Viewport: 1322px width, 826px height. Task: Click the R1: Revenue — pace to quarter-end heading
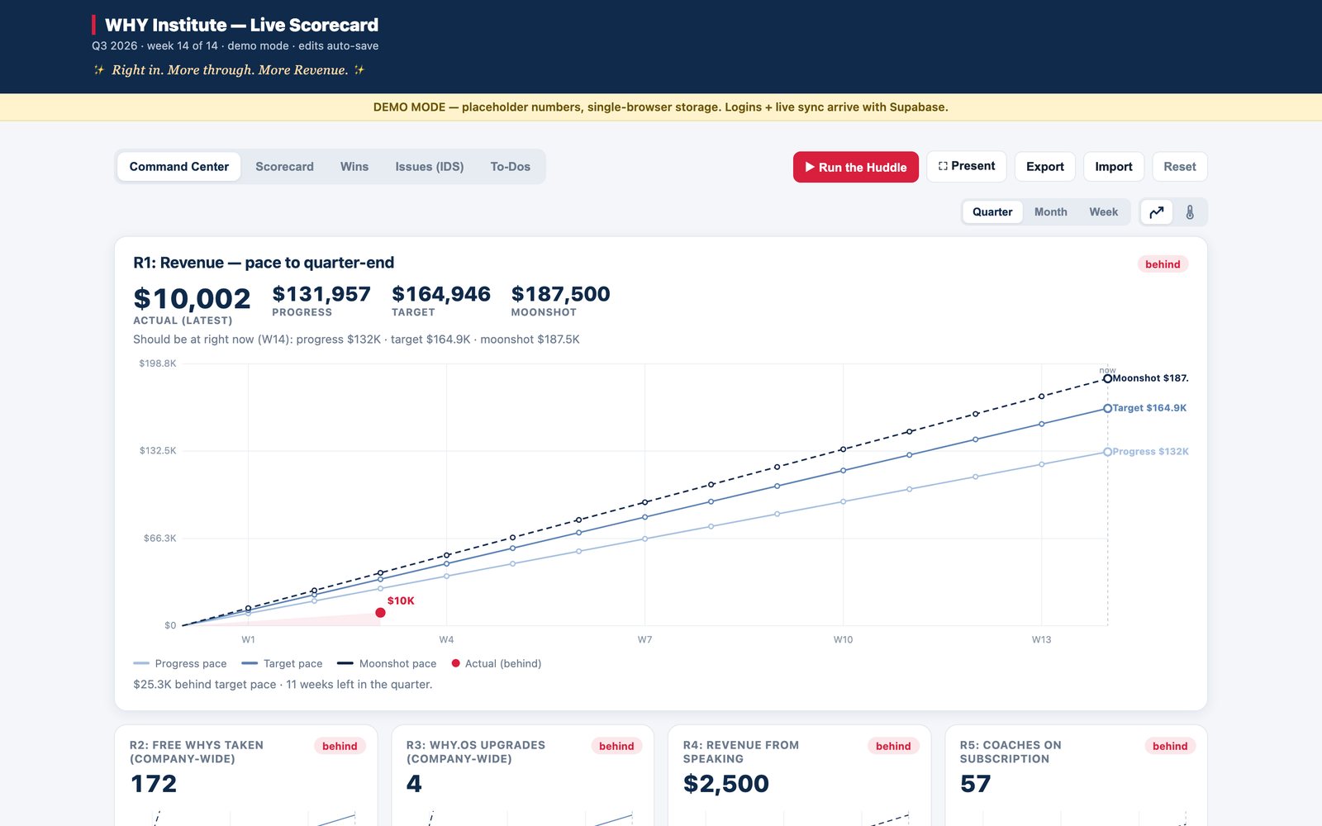264,263
